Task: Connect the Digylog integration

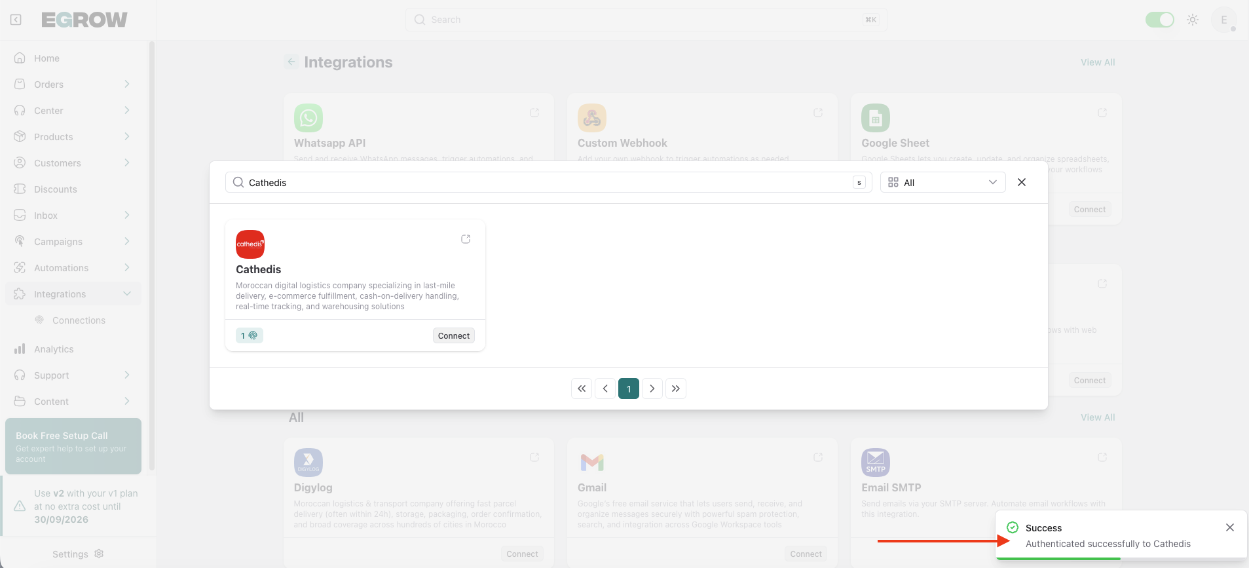Action: (x=522, y=554)
